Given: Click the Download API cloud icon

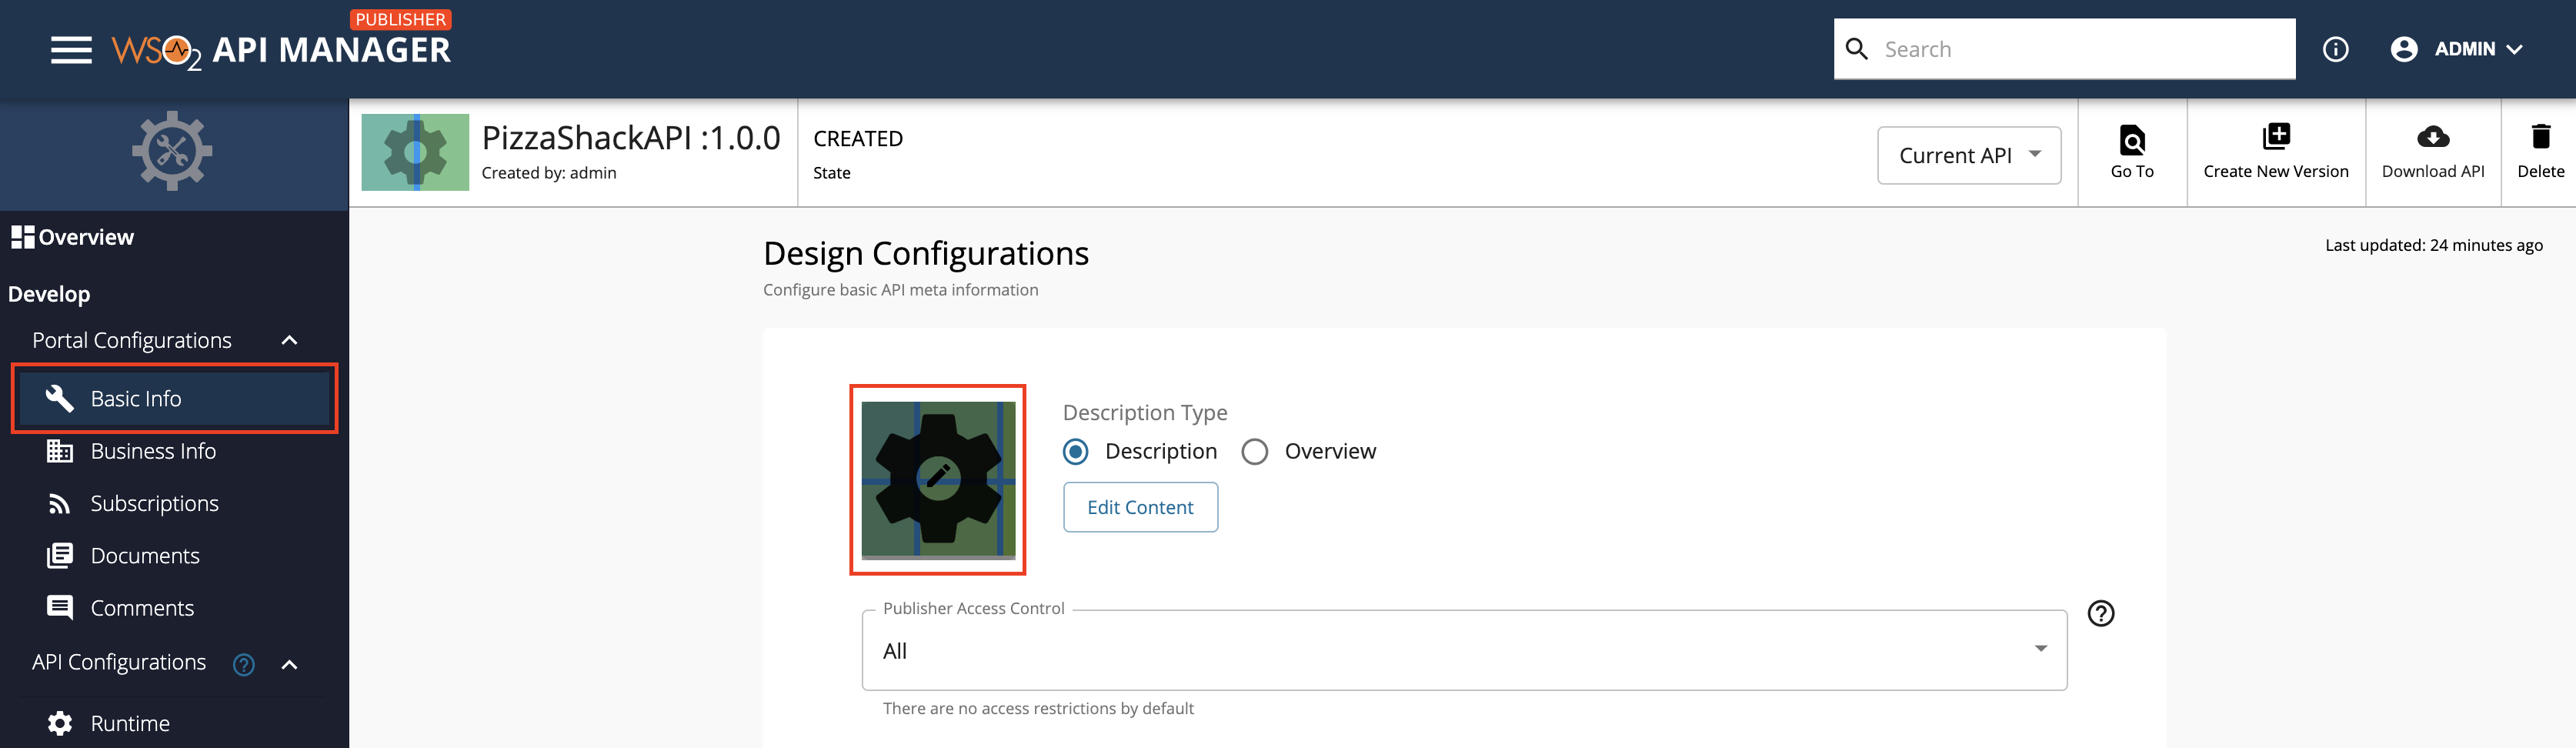Looking at the screenshot, I should click(2432, 136).
